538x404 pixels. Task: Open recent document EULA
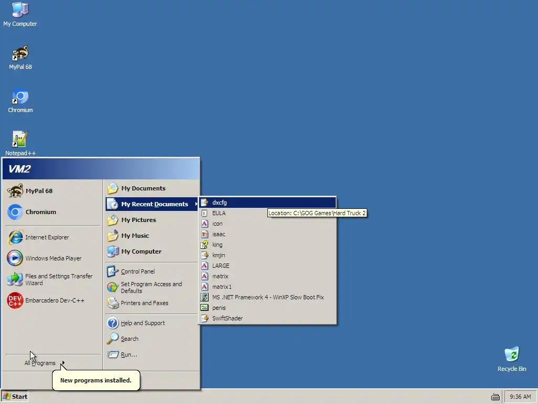pos(267,214)
